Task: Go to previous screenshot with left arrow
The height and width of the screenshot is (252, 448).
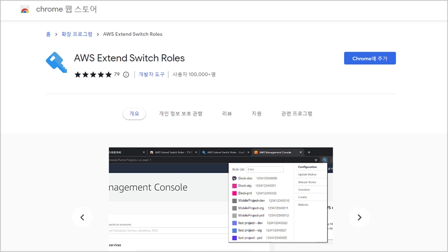Action: click(82, 217)
